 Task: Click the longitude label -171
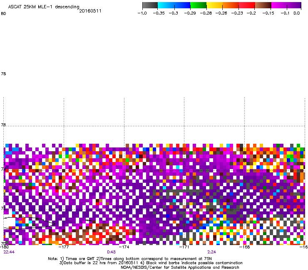coord(184,247)
